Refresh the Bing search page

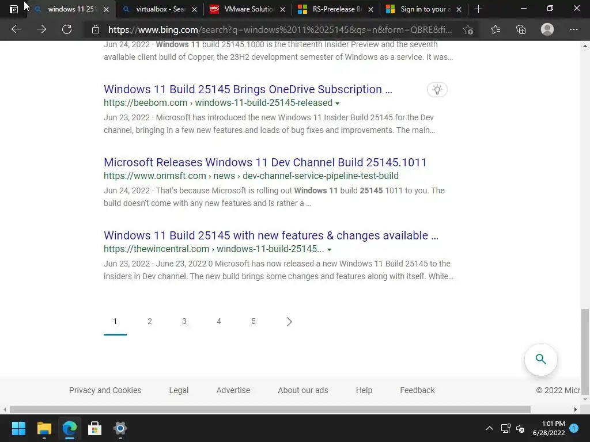tap(67, 29)
